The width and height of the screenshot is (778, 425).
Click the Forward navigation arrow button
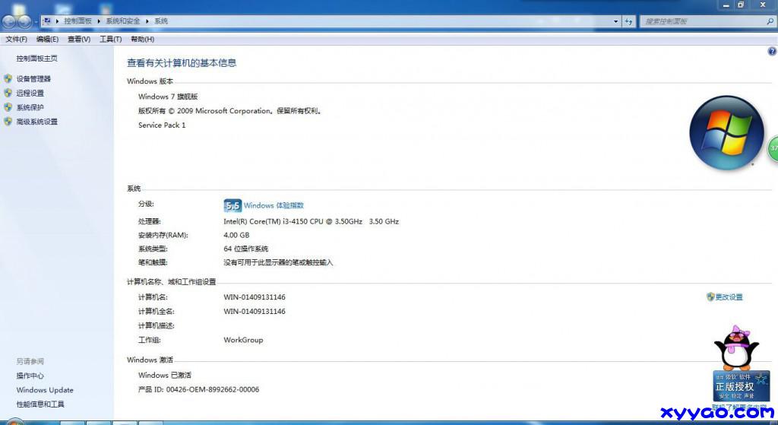25,22
